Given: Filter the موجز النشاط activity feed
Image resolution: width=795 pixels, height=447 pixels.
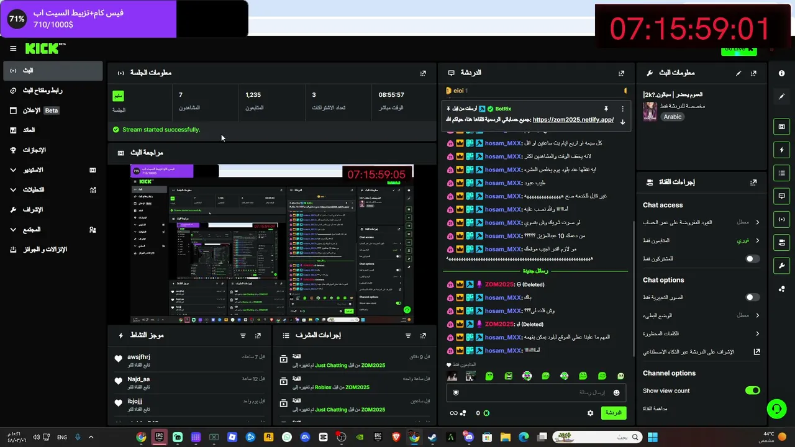Looking at the screenshot, I should pyautogui.click(x=243, y=335).
